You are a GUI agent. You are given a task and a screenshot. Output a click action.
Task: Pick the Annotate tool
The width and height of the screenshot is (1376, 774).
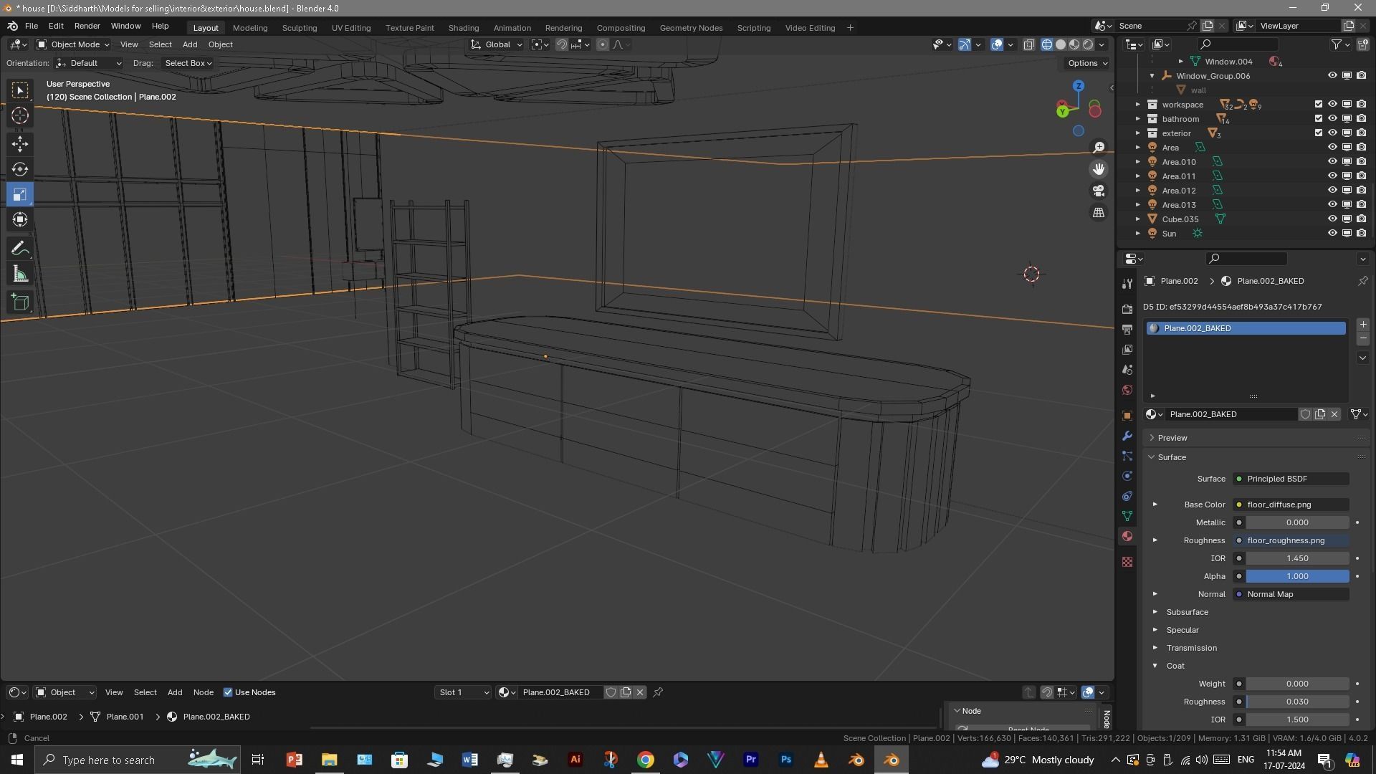[x=20, y=249]
